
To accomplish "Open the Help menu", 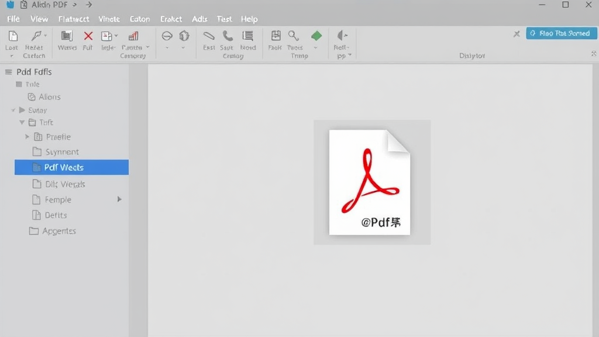I will click(249, 19).
